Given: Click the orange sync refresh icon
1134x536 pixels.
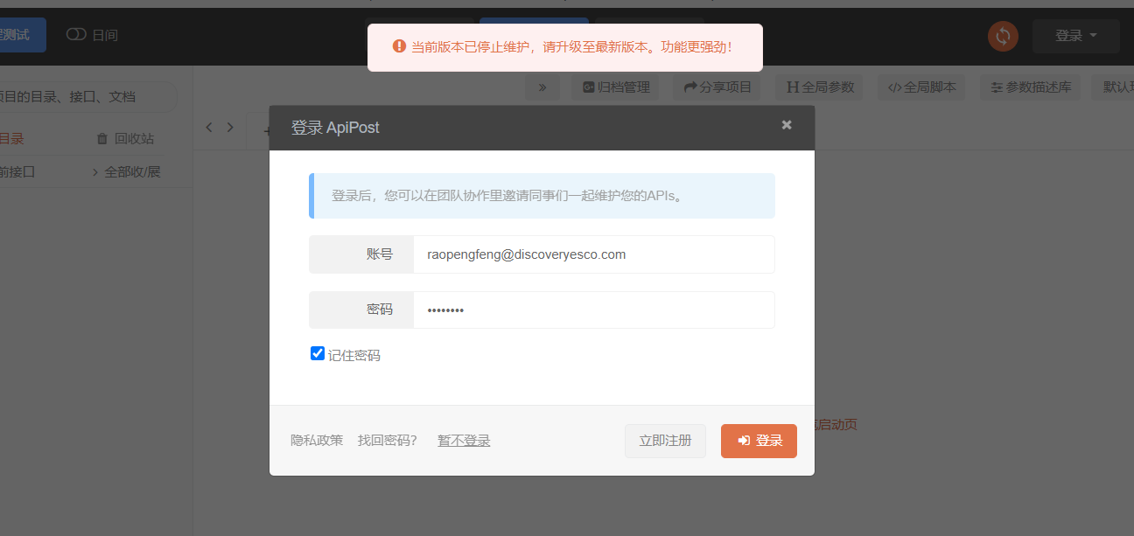Looking at the screenshot, I should tap(1003, 36).
